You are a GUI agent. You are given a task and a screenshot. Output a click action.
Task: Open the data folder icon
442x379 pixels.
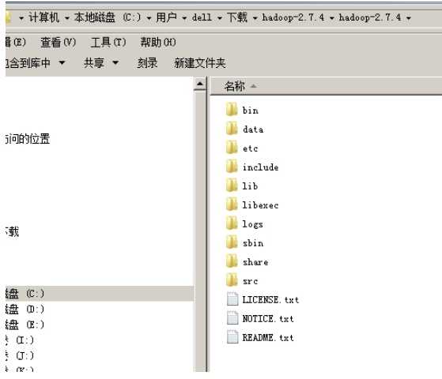pos(232,129)
